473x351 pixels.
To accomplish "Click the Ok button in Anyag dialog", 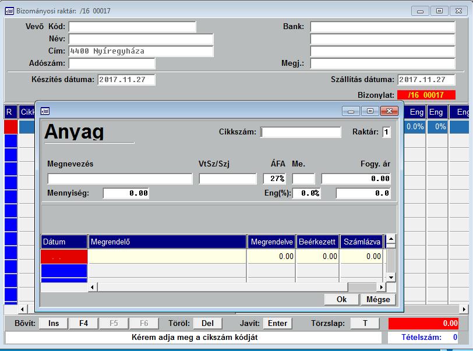I will 341,299.
